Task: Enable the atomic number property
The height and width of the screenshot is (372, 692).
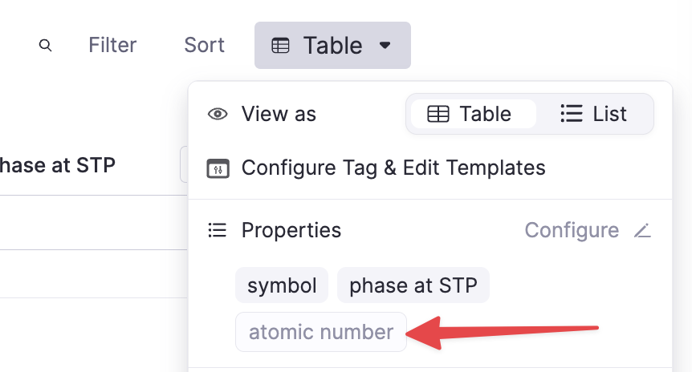Action: (321, 332)
